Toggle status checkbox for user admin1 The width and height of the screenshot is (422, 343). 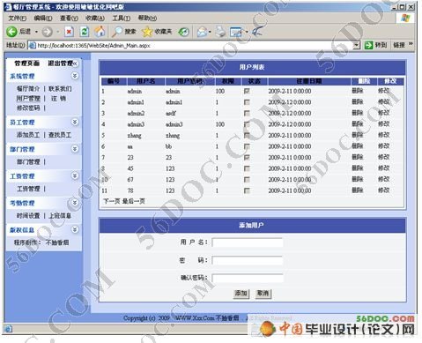click(247, 102)
